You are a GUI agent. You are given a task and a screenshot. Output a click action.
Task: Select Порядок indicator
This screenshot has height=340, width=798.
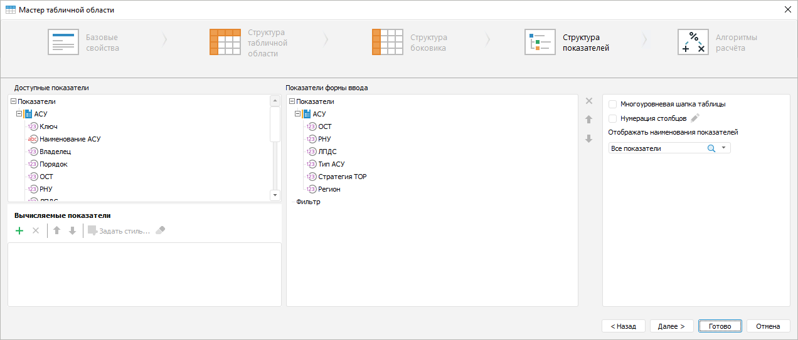point(53,164)
